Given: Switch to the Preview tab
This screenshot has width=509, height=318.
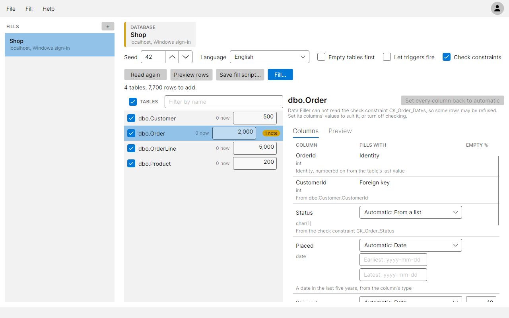Looking at the screenshot, I should (x=340, y=131).
